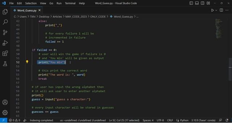
Task: Open the Source Control view
Action: [5, 32]
